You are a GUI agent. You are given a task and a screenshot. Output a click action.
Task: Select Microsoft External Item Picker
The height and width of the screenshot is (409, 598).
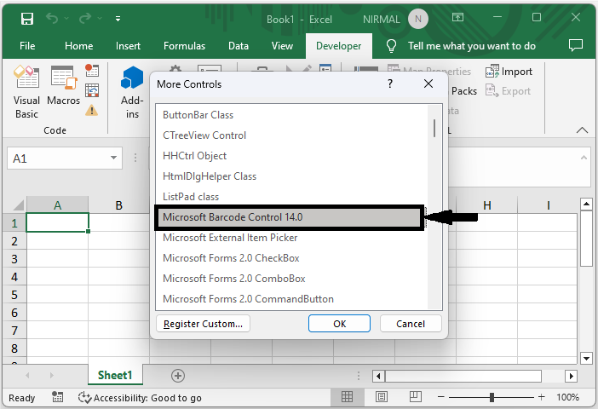(x=291, y=238)
